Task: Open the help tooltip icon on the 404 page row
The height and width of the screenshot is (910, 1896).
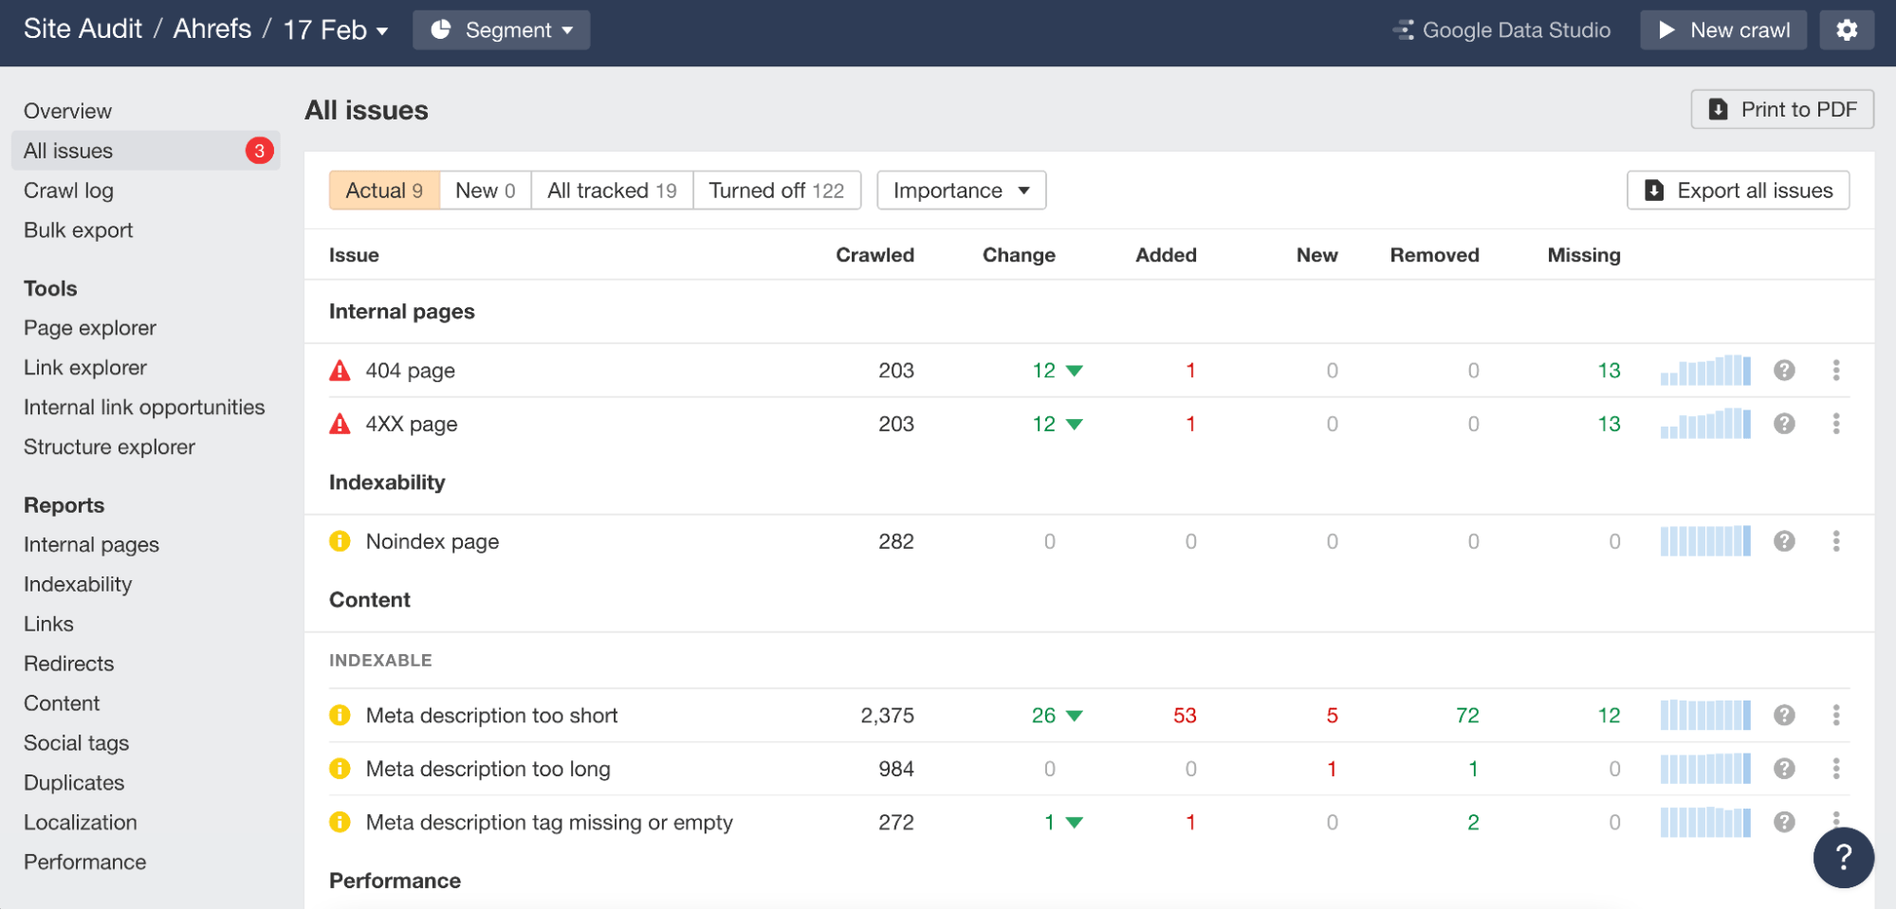Action: pyautogui.click(x=1786, y=371)
